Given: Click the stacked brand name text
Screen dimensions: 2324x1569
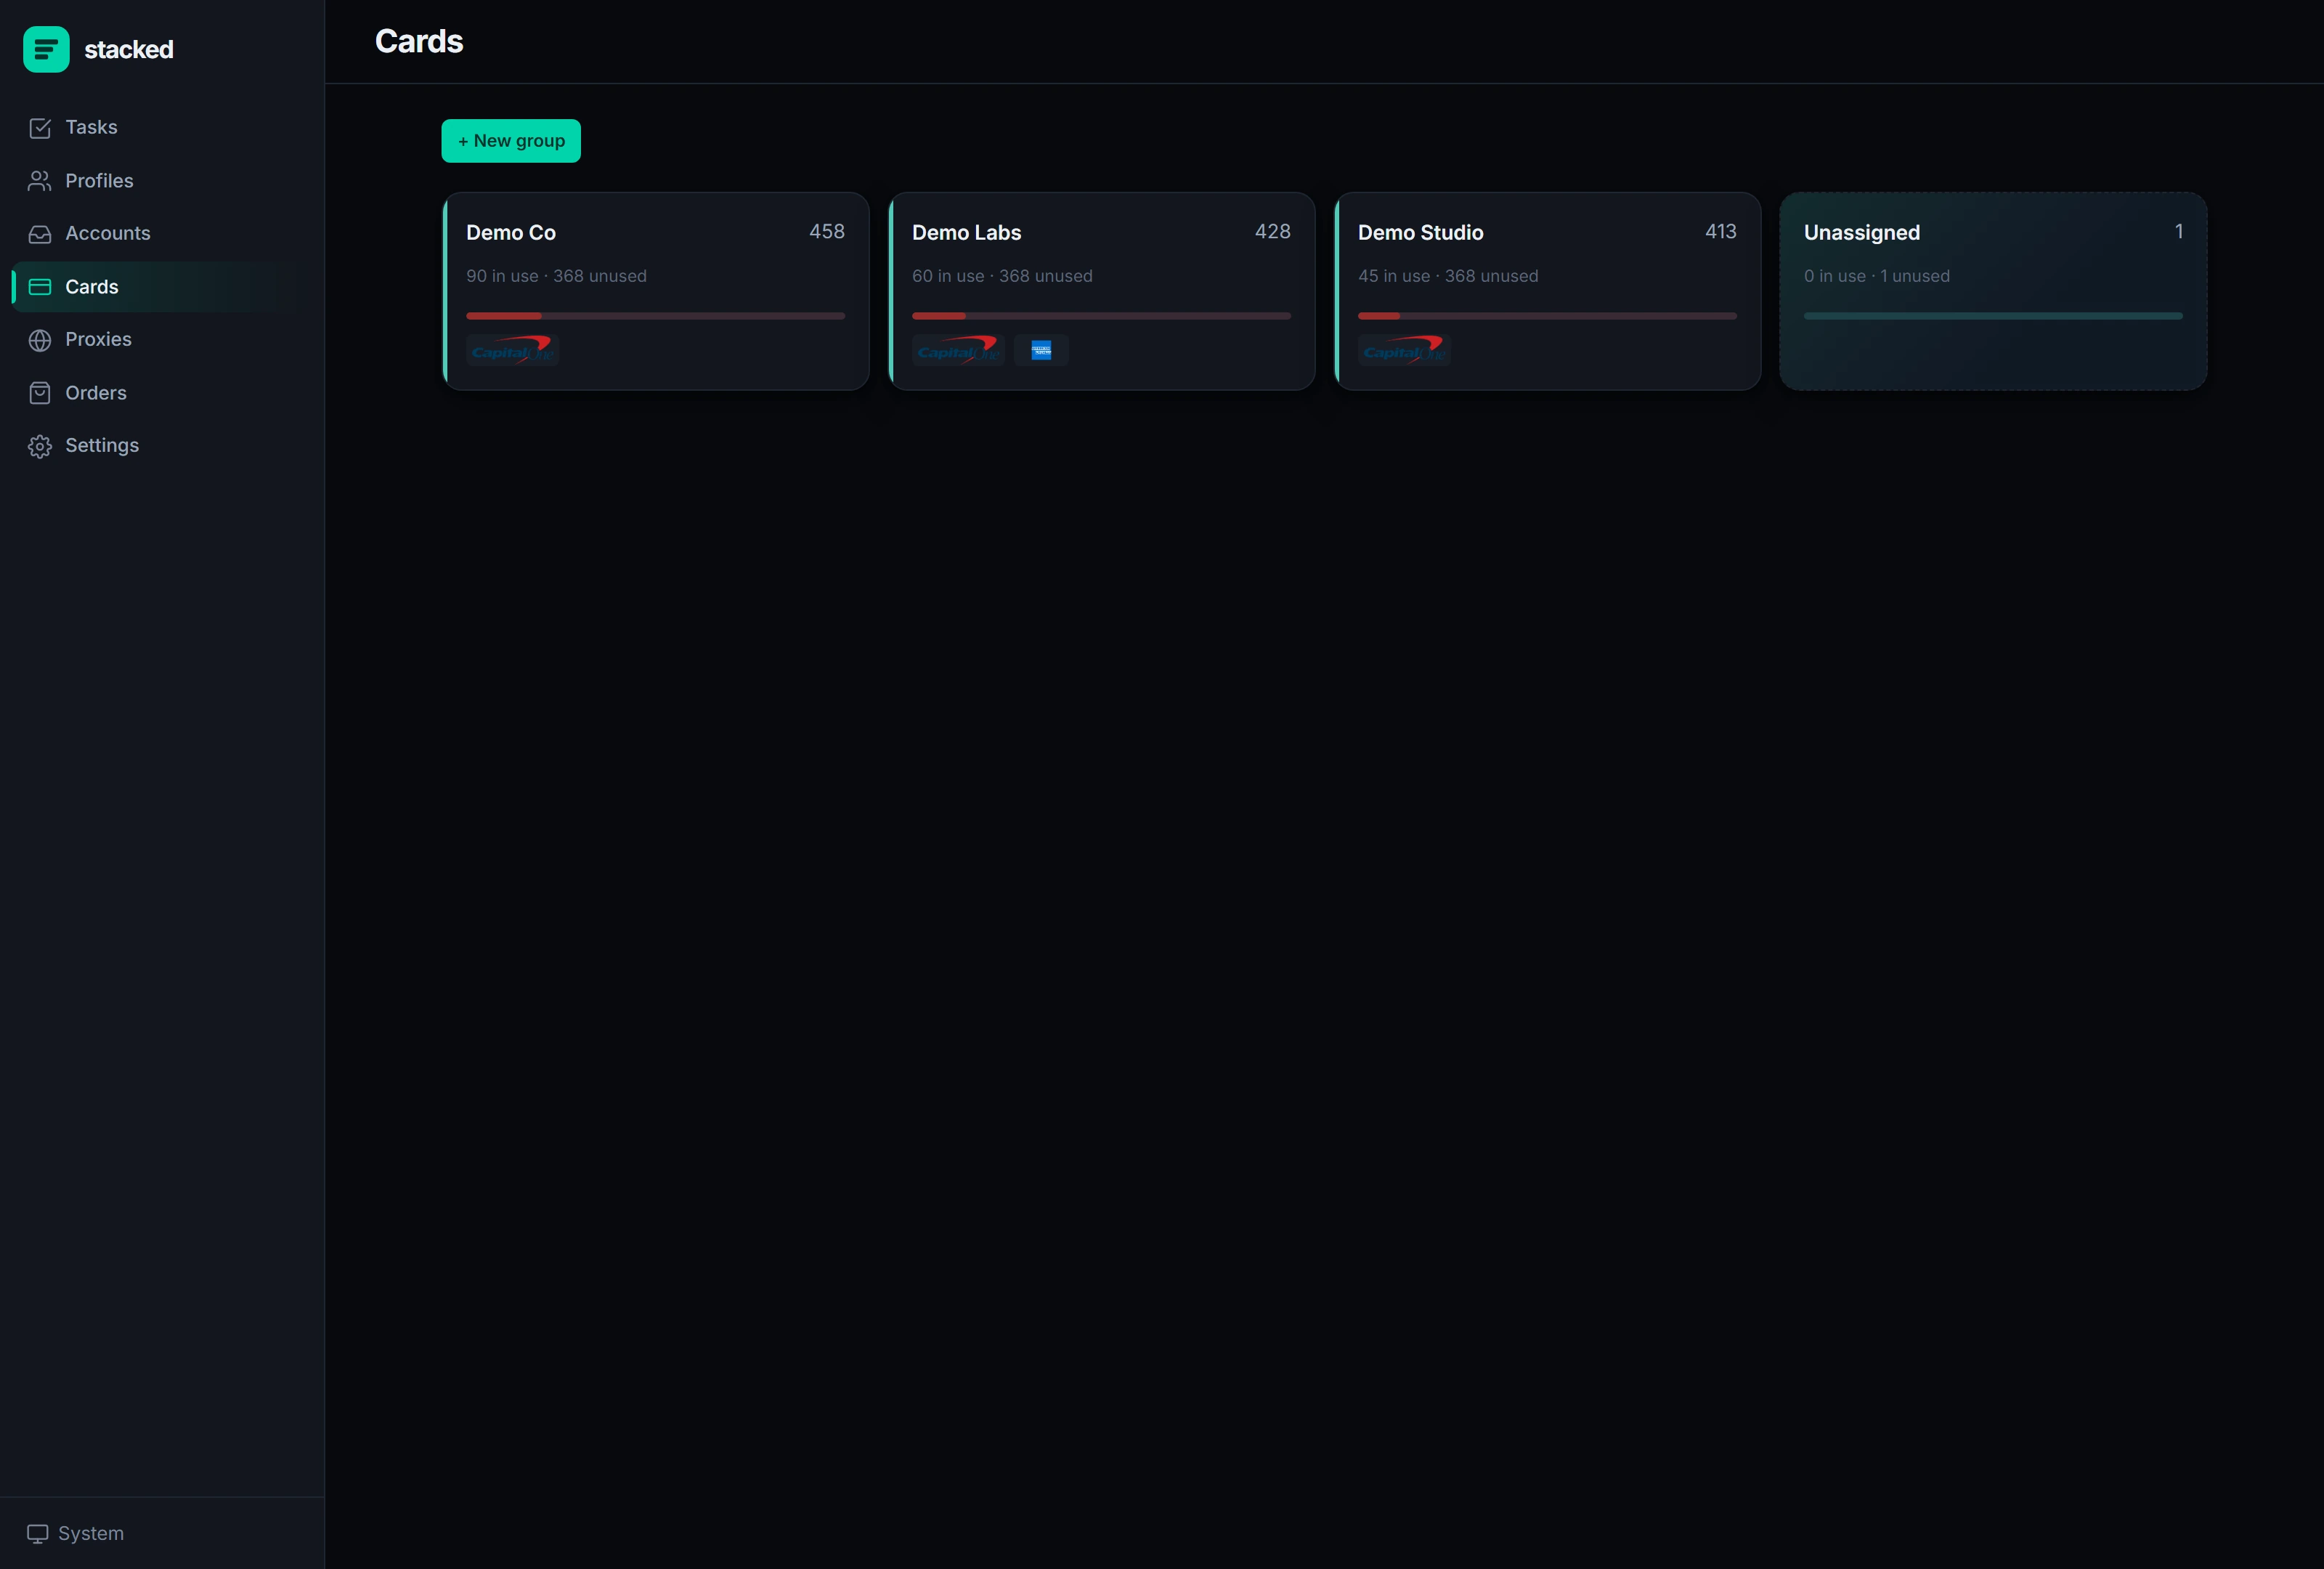Looking at the screenshot, I should (x=129, y=49).
